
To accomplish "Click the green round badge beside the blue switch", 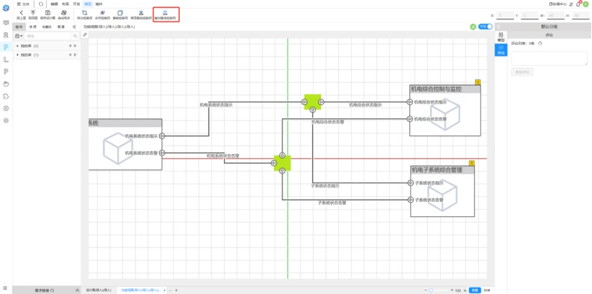I will tap(473, 27).
